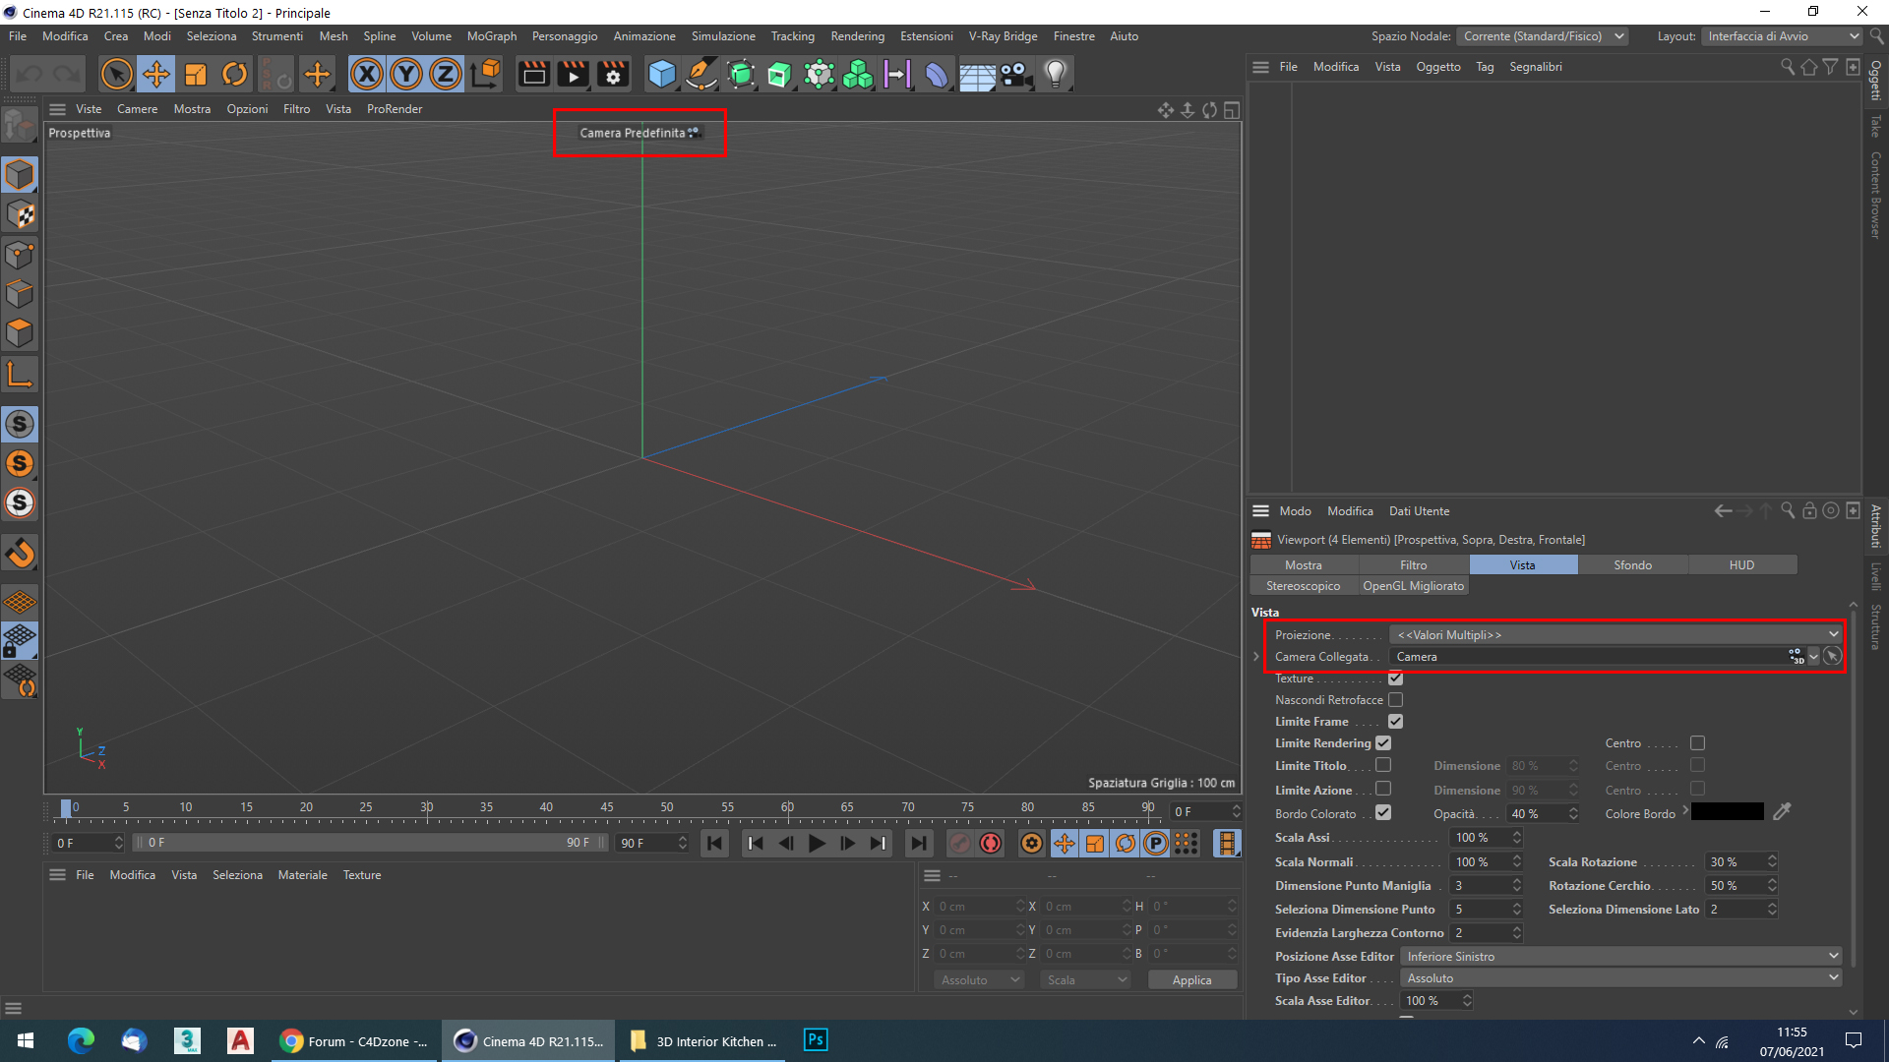Select the Move tool in the top toolbar
1889x1062 pixels.
(155, 74)
